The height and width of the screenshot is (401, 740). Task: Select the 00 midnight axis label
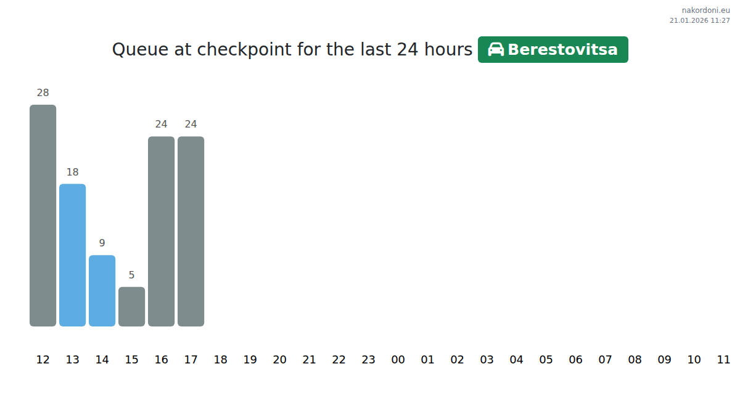coord(398,360)
